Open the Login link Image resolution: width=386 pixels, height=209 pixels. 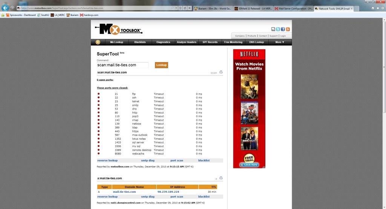[283, 36]
